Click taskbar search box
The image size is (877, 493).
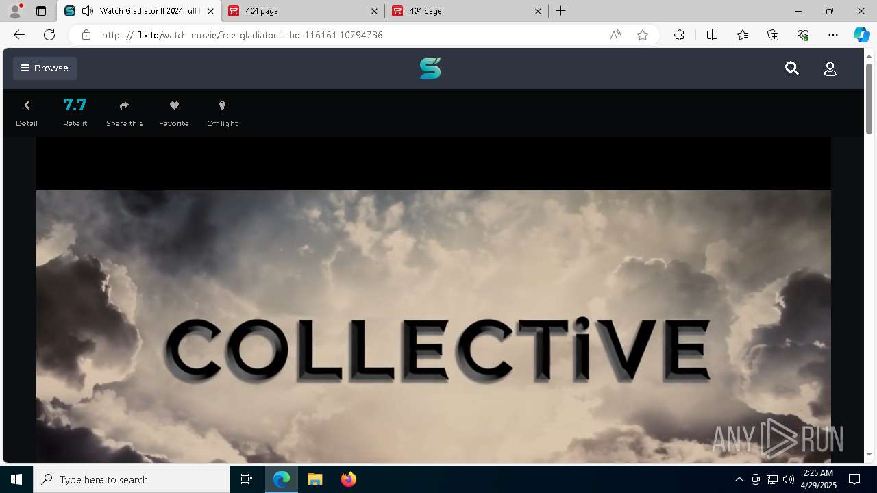pyautogui.click(x=132, y=479)
